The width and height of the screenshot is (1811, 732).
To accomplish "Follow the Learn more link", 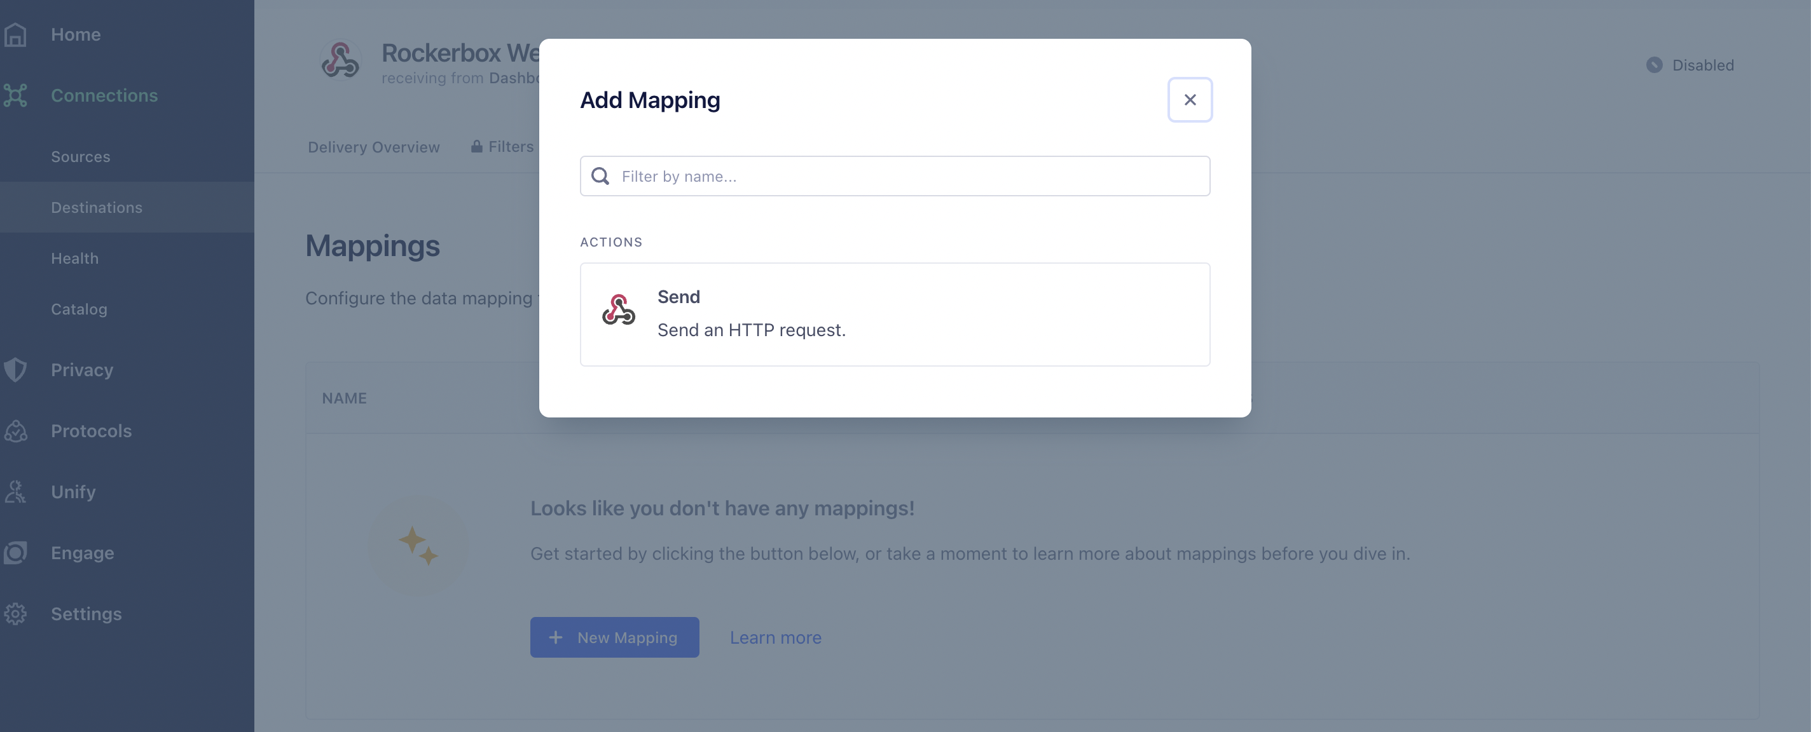I will pyautogui.click(x=775, y=637).
